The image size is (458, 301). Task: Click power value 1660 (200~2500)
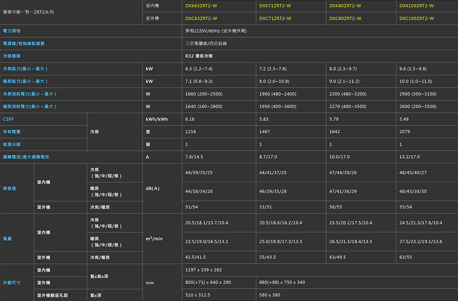pyautogui.click(x=204, y=94)
